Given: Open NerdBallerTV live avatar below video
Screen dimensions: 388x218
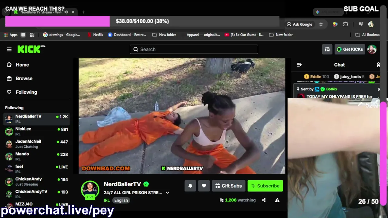Looking at the screenshot, I should tap(90, 190).
